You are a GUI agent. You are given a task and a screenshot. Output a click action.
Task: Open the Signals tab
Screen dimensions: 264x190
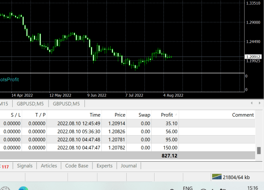click(25, 166)
